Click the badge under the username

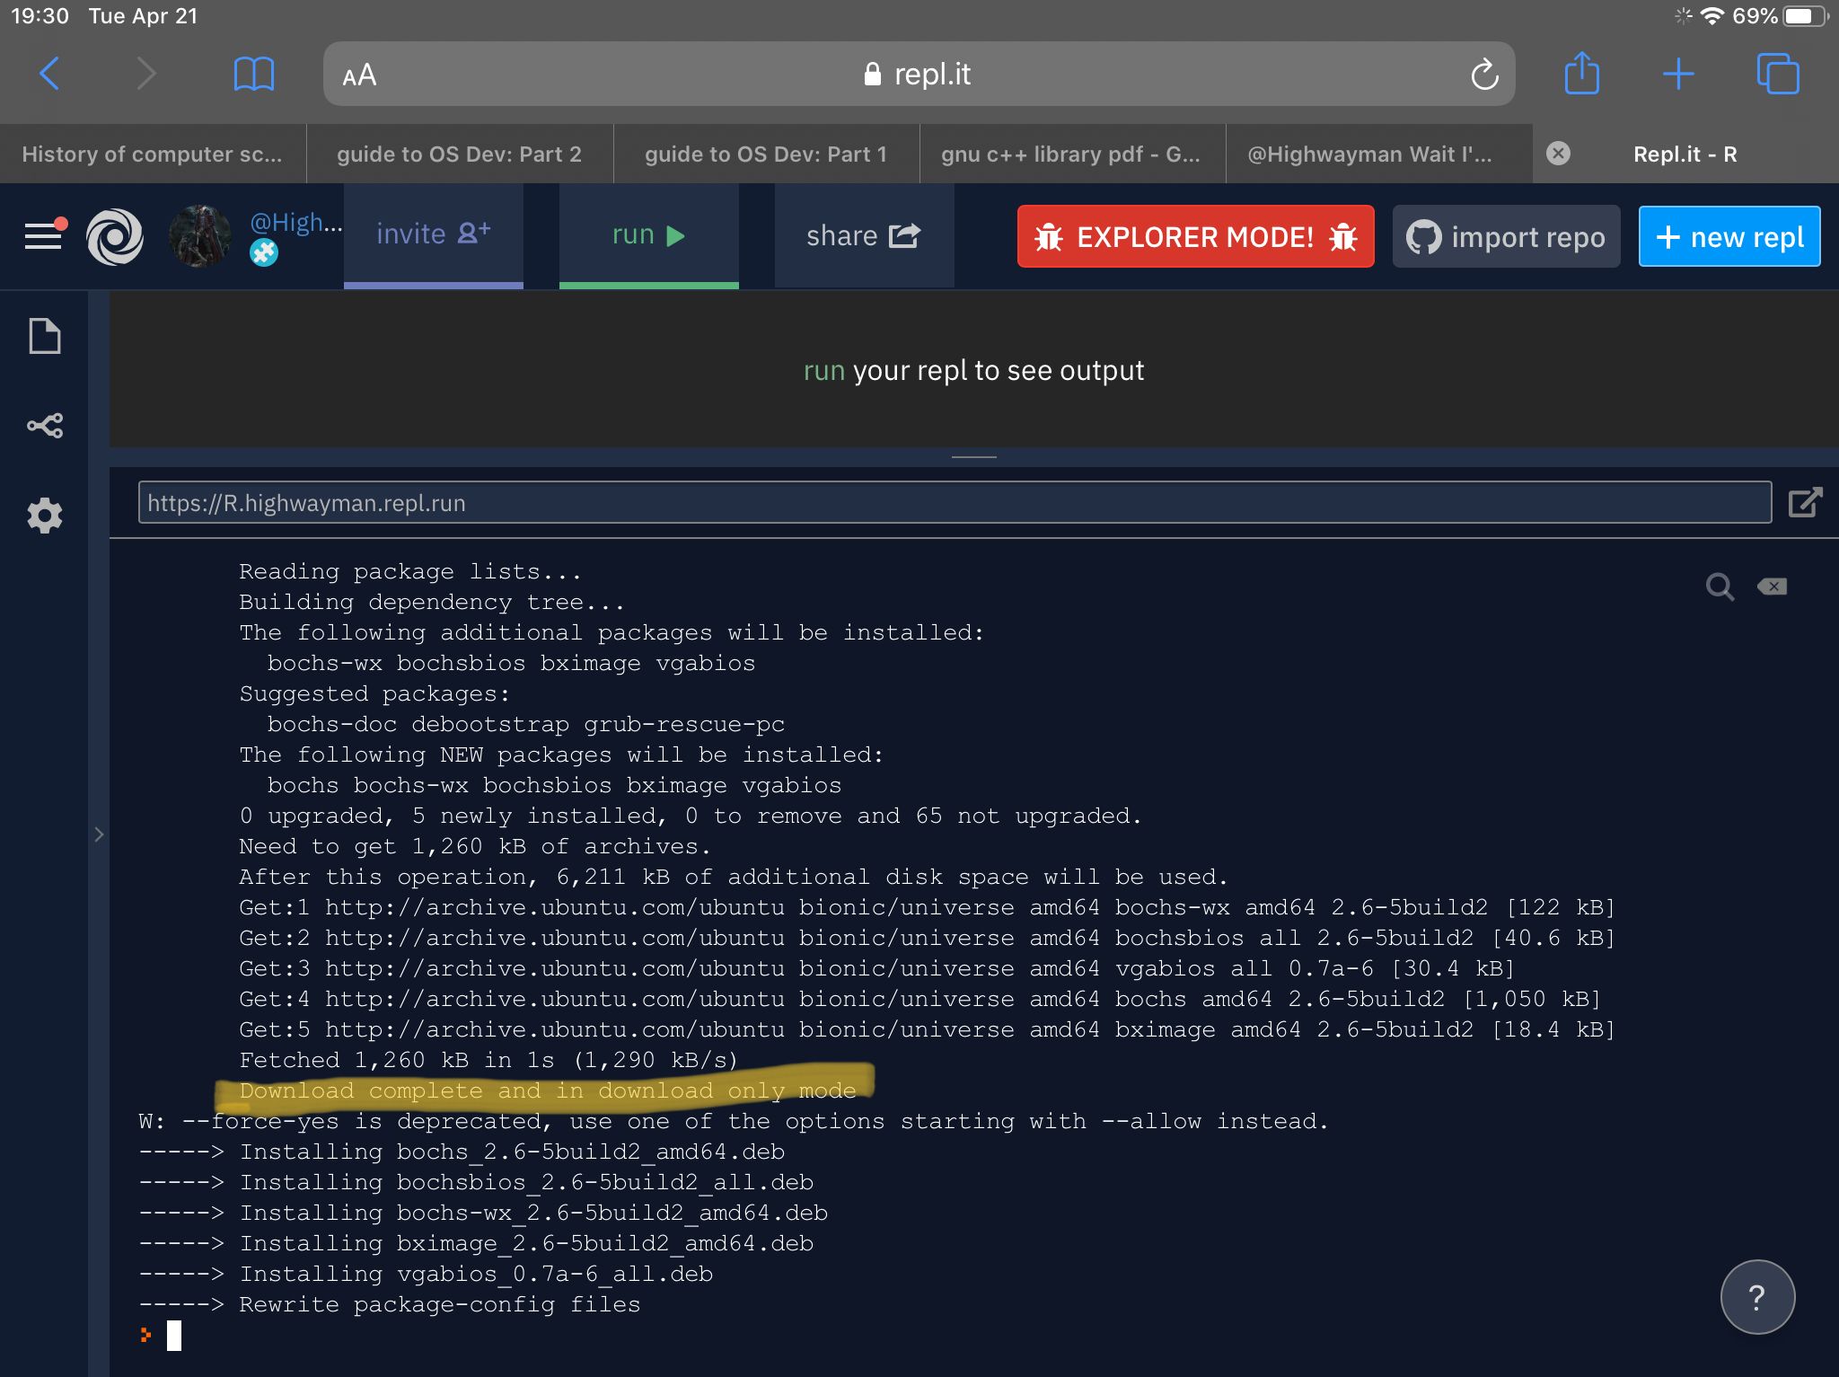pos(264,253)
